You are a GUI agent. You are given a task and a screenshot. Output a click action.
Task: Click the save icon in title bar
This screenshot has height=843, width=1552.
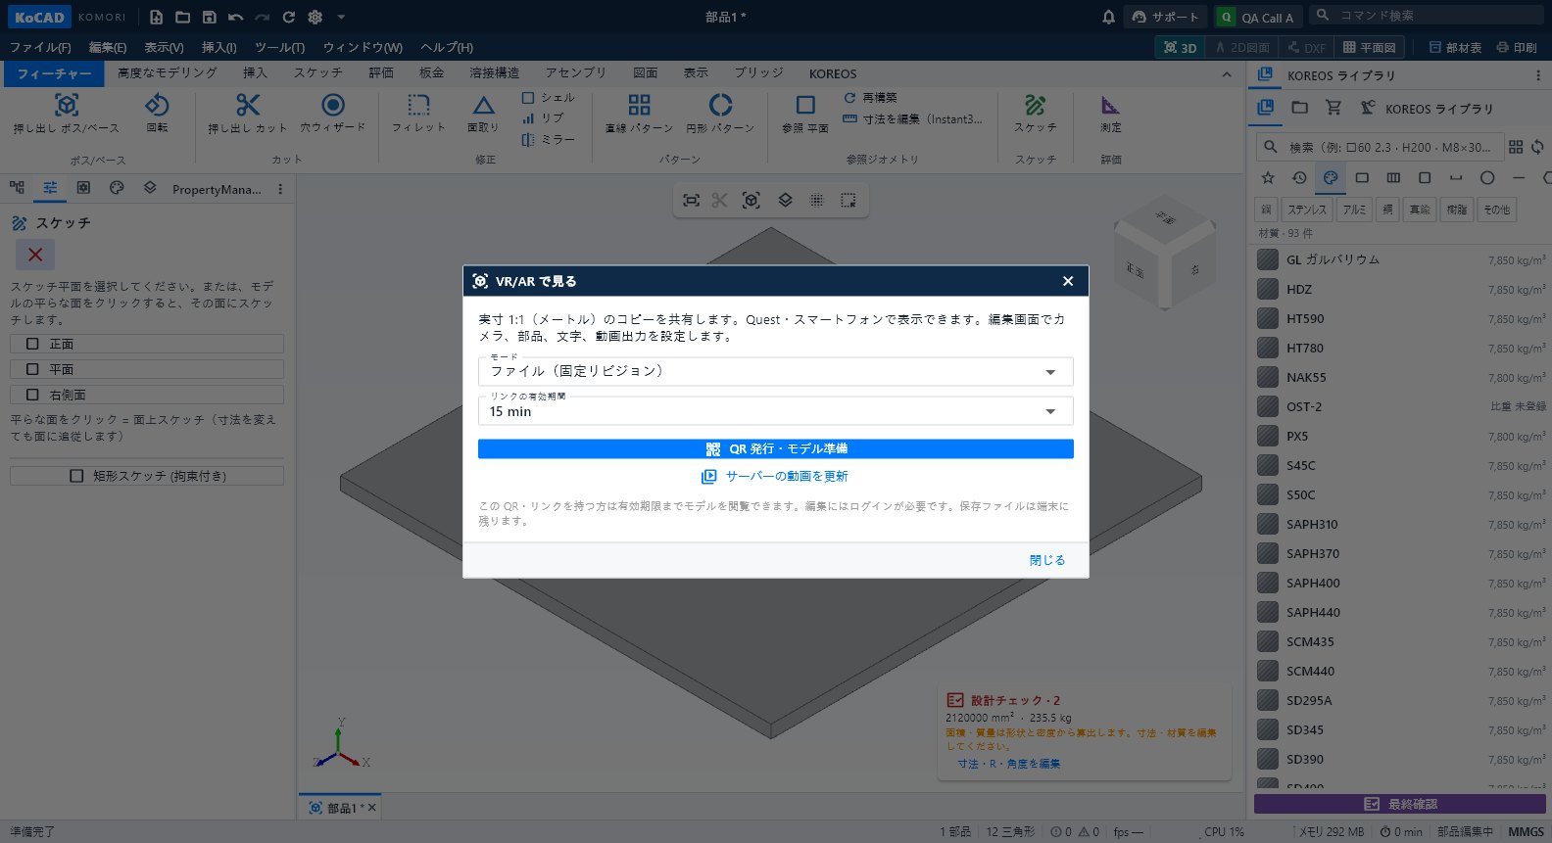coord(209,17)
